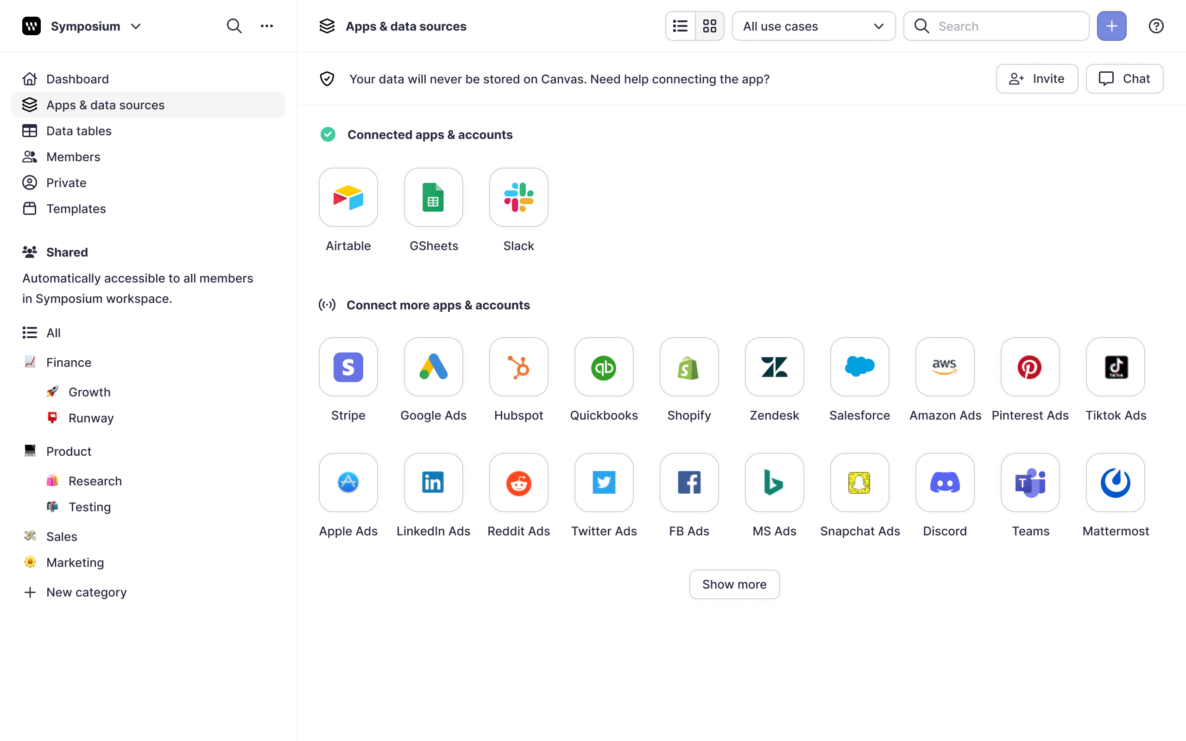The image size is (1186, 741).
Task: Open the Airtable connected app
Action: pyautogui.click(x=348, y=197)
